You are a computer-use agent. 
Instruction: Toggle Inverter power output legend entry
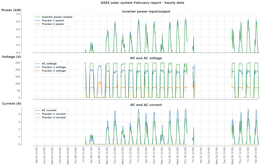tap(57, 17)
